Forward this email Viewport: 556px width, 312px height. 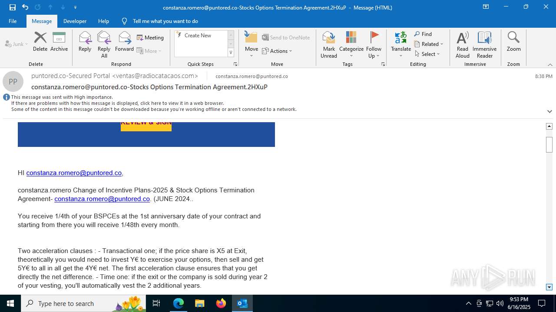click(x=124, y=42)
